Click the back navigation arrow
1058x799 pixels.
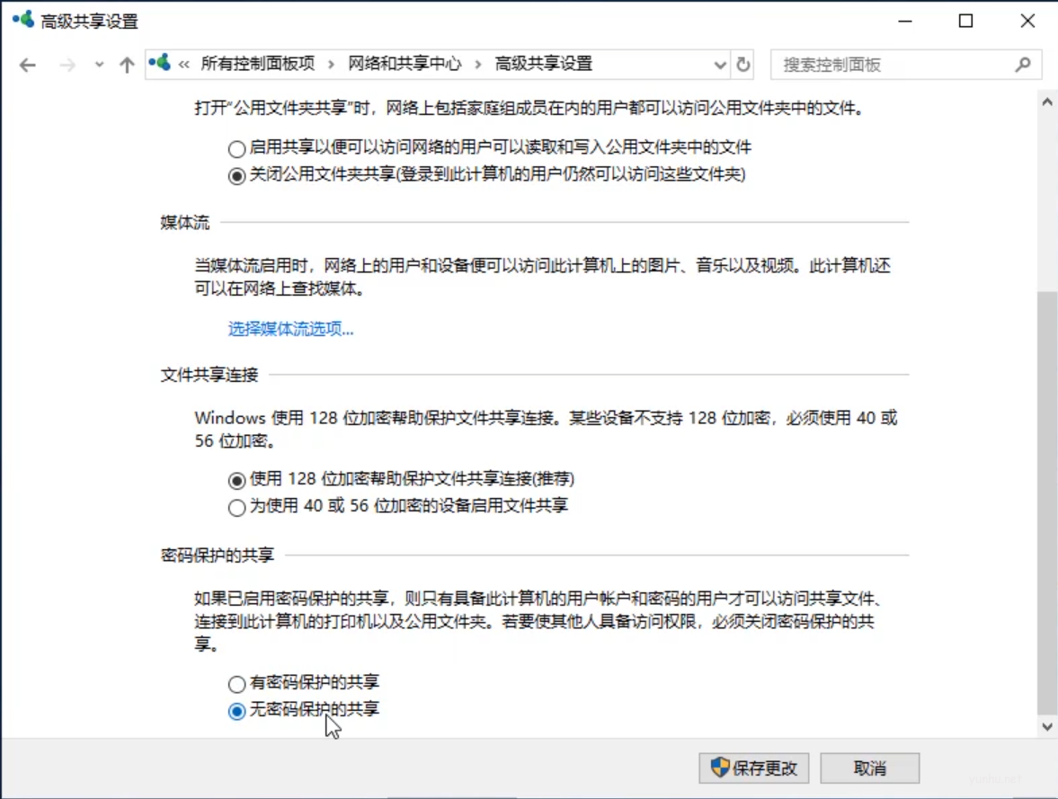[x=27, y=65]
